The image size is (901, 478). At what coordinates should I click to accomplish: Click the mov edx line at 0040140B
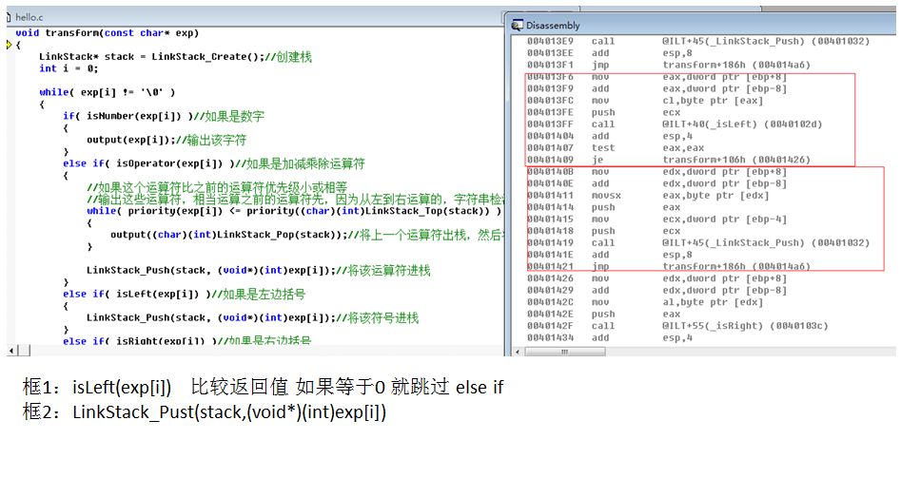point(656,172)
